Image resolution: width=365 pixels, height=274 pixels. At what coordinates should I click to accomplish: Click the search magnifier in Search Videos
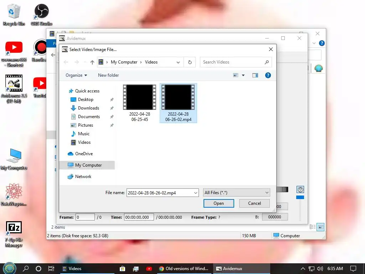click(267, 62)
